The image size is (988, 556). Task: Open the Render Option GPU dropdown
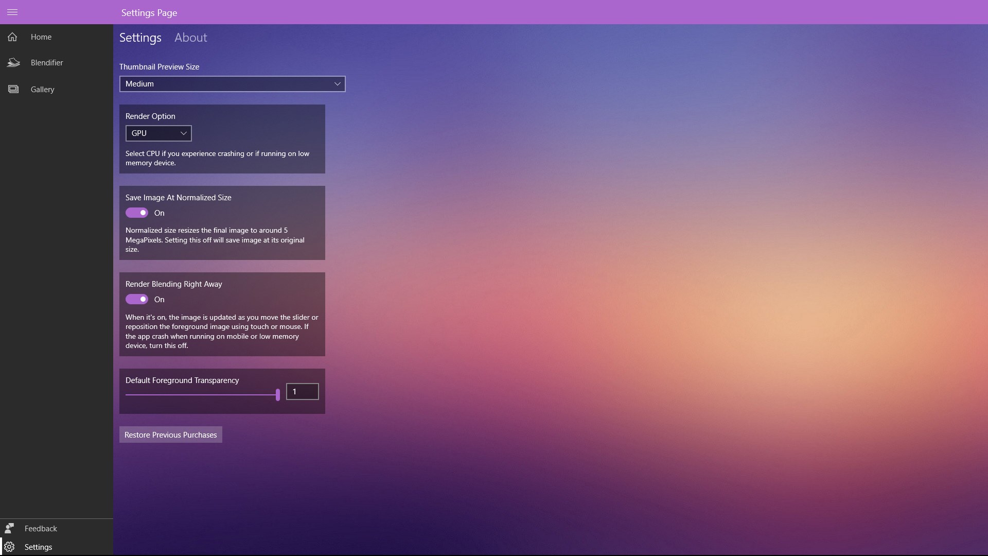(x=158, y=133)
